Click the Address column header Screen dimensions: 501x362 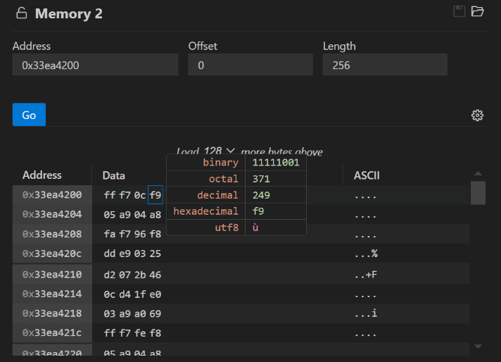click(42, 175)
